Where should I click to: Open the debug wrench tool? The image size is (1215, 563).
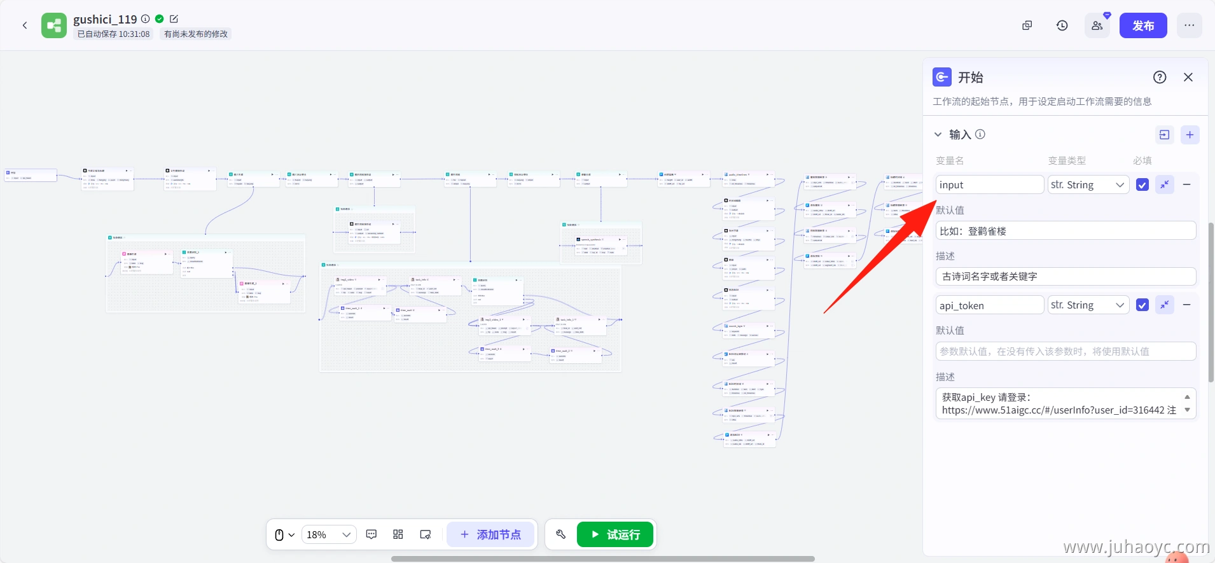coord(561,534)
